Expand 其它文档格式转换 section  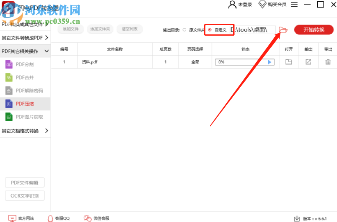(x=25, y=131)
